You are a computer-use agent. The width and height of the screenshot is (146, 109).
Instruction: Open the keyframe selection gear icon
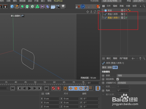[x=65, y=88]
